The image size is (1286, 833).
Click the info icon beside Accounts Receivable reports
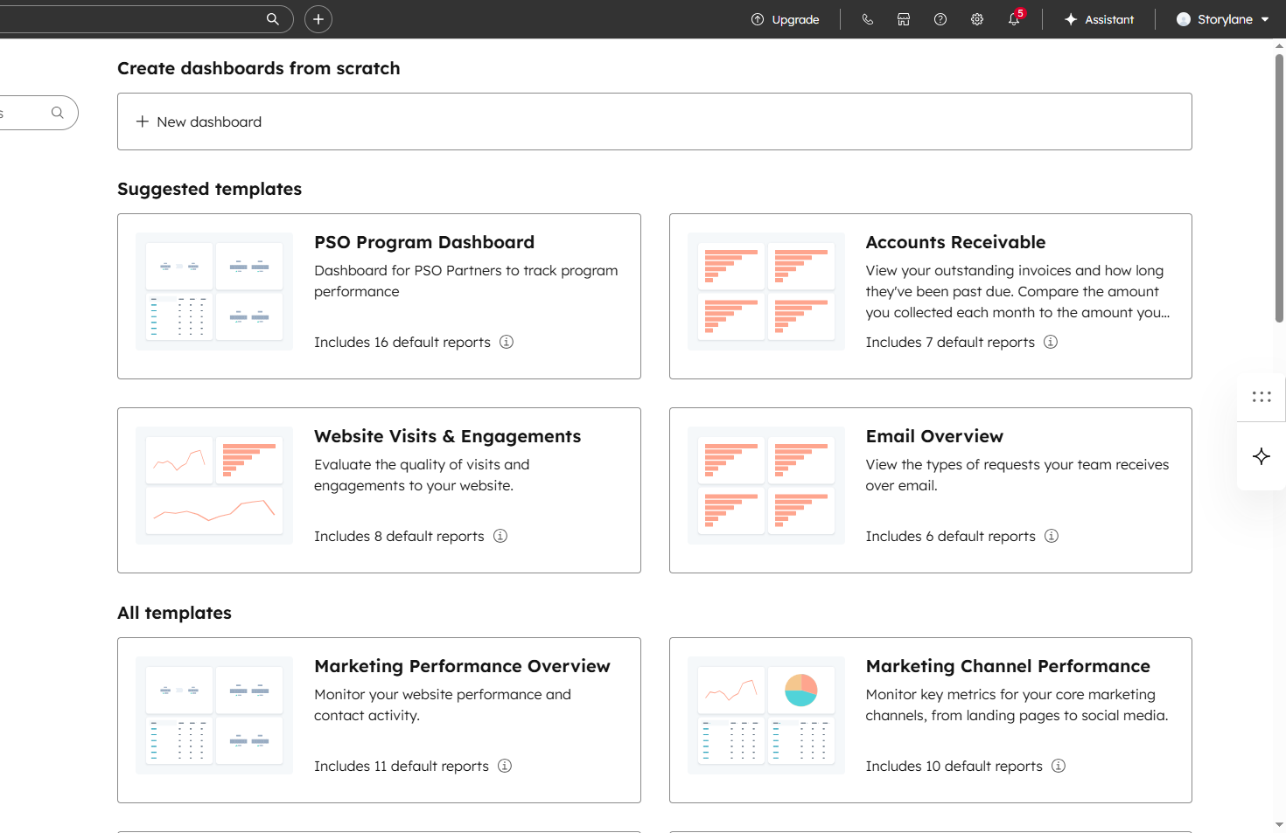tap(1051, 342)
